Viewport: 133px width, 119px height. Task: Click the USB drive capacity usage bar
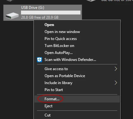[x=51, y=13]
